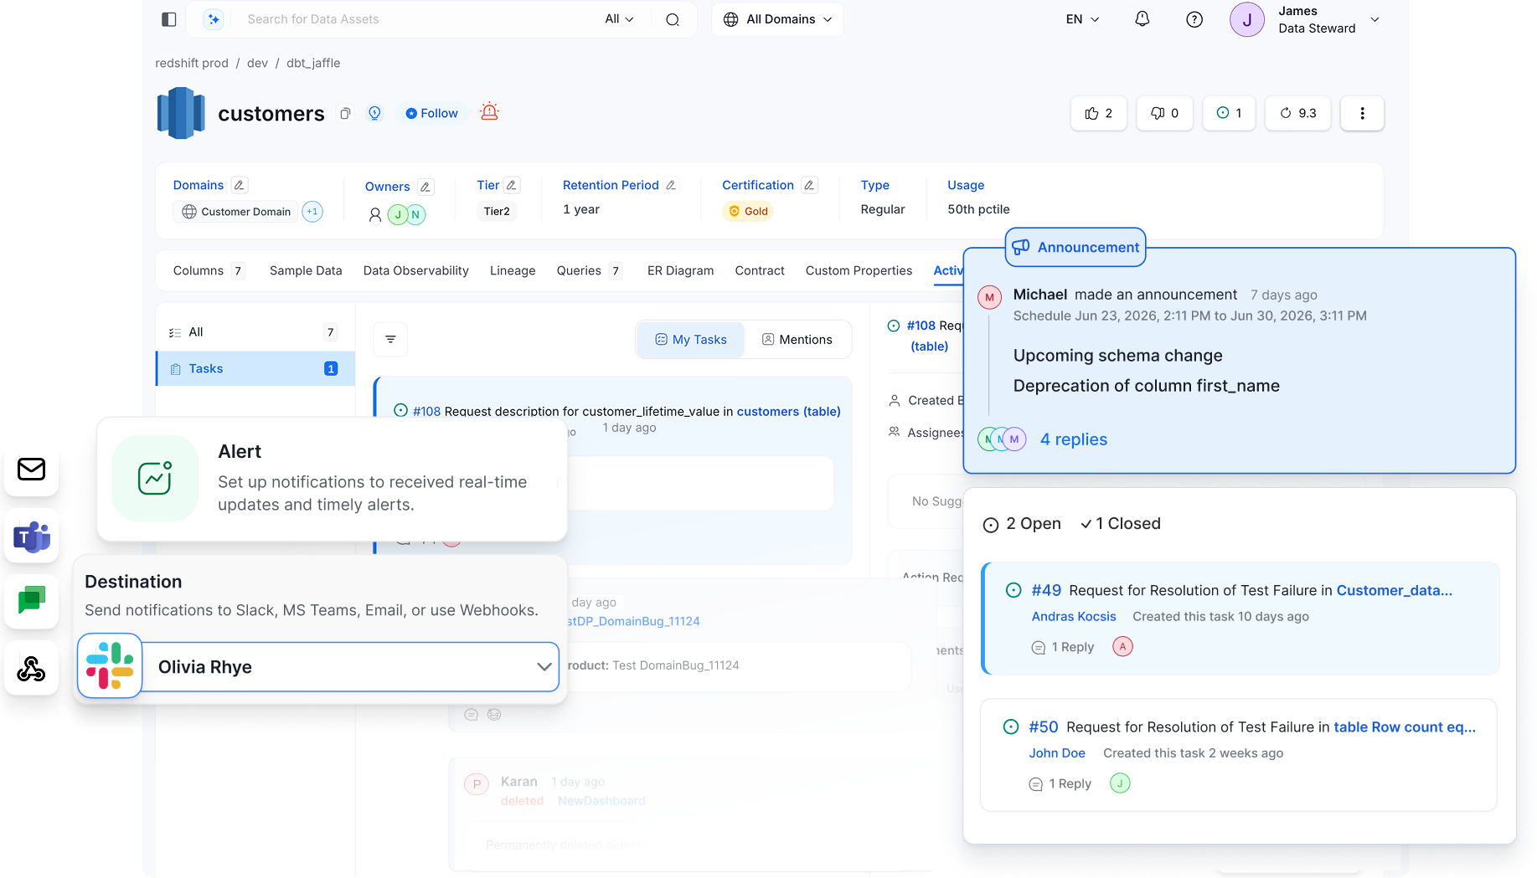The height and width of the screenshot is (878, 1537).
Task: Click the James user avatar
Action: [1246, 19]
